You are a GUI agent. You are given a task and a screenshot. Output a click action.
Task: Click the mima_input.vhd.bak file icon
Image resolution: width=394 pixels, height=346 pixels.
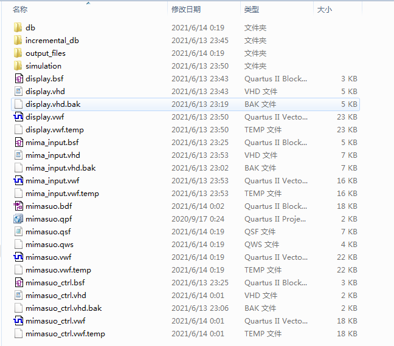point(18,168)
